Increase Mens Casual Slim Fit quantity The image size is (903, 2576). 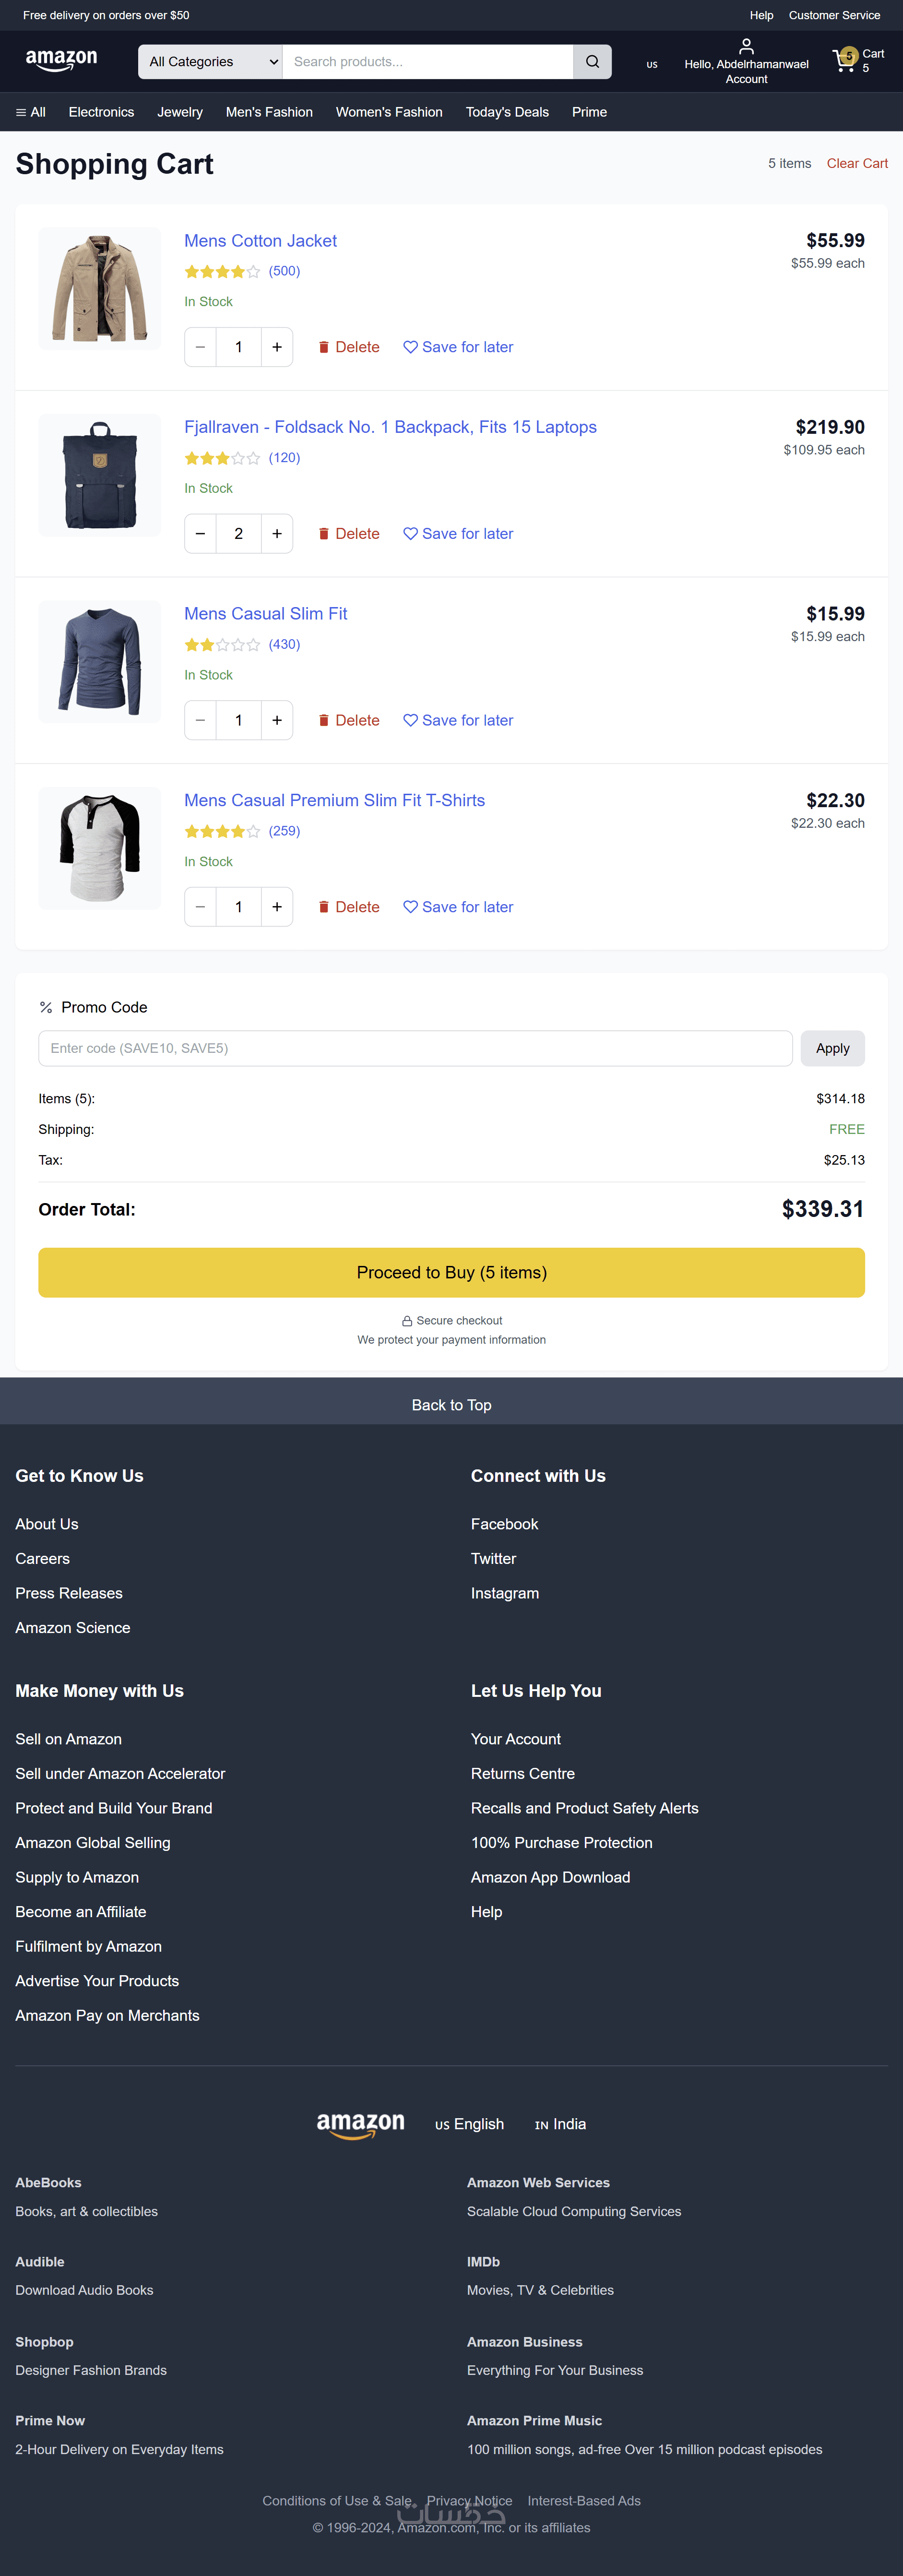277,720
